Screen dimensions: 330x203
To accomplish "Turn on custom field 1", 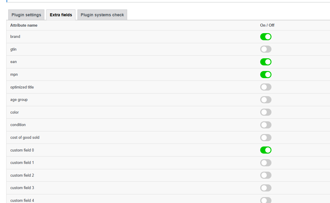I will [266, 163].
